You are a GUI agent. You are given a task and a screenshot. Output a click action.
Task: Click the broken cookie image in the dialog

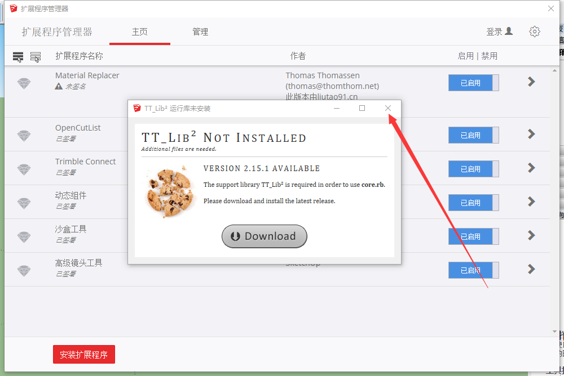click(x=170, y=191)
